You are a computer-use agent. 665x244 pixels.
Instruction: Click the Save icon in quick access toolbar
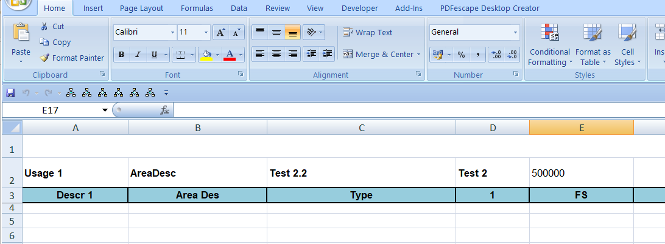point(10,93)
